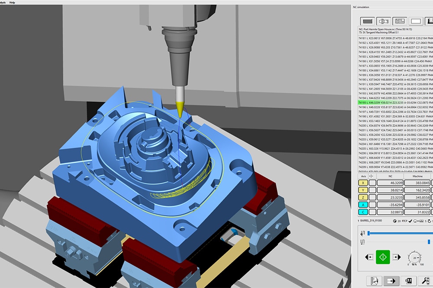Select NC line 74190 in the list
This screenshot has width=433, height=288.
395,79
